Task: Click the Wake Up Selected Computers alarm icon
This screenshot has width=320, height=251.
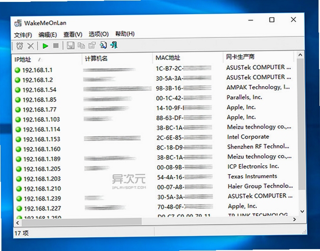Action: (19, 46)
